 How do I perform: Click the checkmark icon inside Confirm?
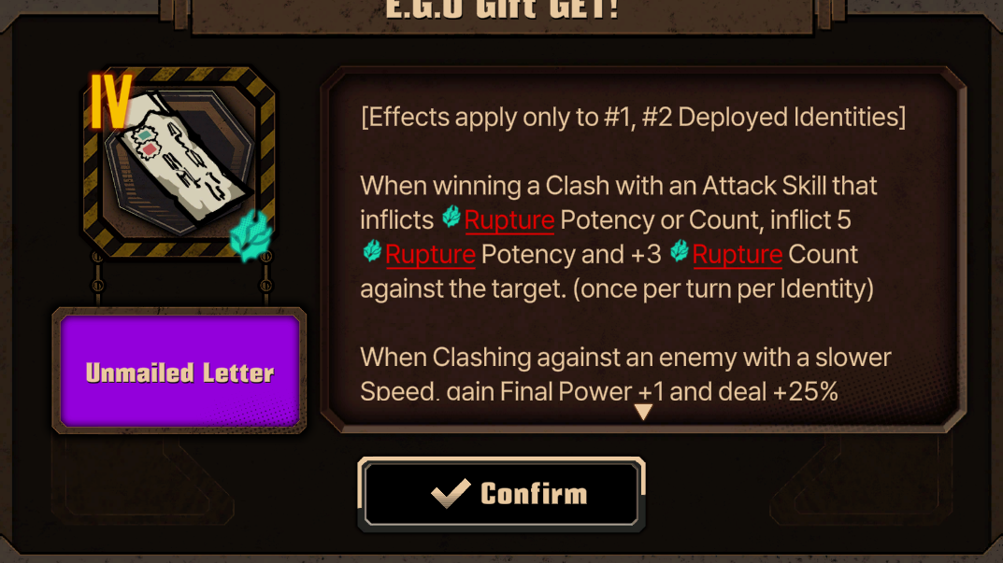point(451,493)
